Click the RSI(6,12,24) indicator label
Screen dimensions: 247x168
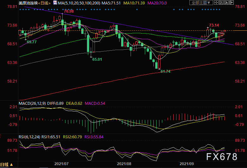pos(29,136)
